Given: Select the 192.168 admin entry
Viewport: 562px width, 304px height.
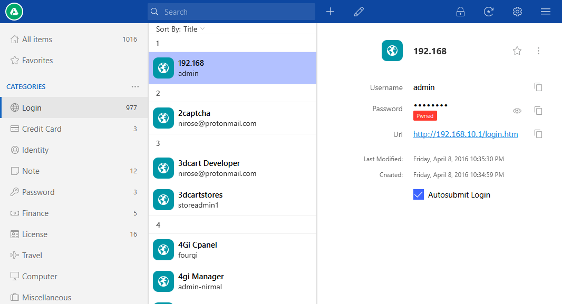Looking at the screenshot, I should 232,68.
